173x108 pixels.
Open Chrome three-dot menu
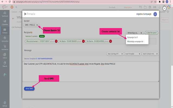(171, 2)
